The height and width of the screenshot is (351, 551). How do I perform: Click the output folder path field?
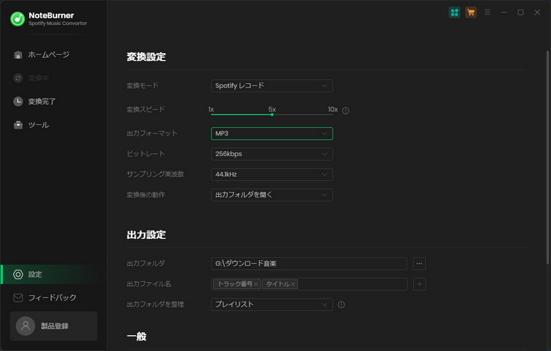click(309, 264)
